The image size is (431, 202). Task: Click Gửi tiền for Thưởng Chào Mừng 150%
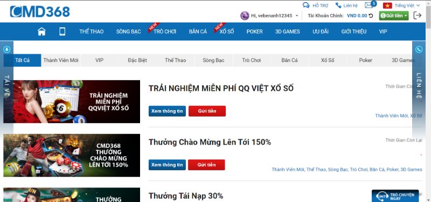click(x=206, y=165)
